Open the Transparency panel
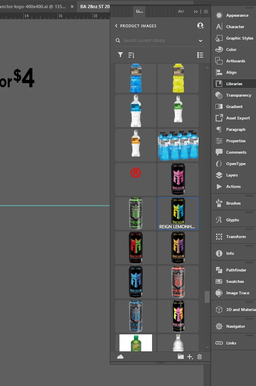The height and width of the screenshot is (386, 256). click(234, 95)
